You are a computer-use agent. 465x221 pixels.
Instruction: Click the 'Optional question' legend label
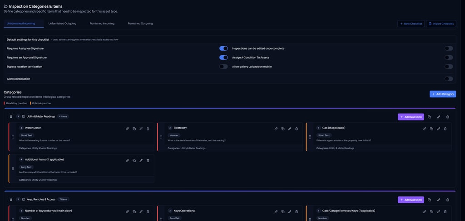[41, 103]
